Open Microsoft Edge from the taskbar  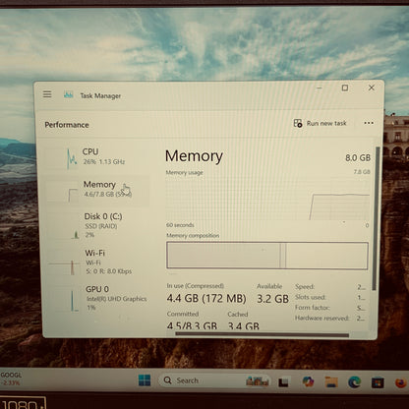[x=354, y=381]
